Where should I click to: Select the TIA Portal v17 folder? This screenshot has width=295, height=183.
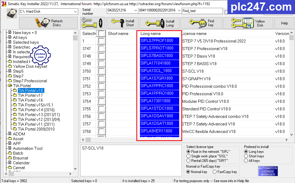(30, 95)
